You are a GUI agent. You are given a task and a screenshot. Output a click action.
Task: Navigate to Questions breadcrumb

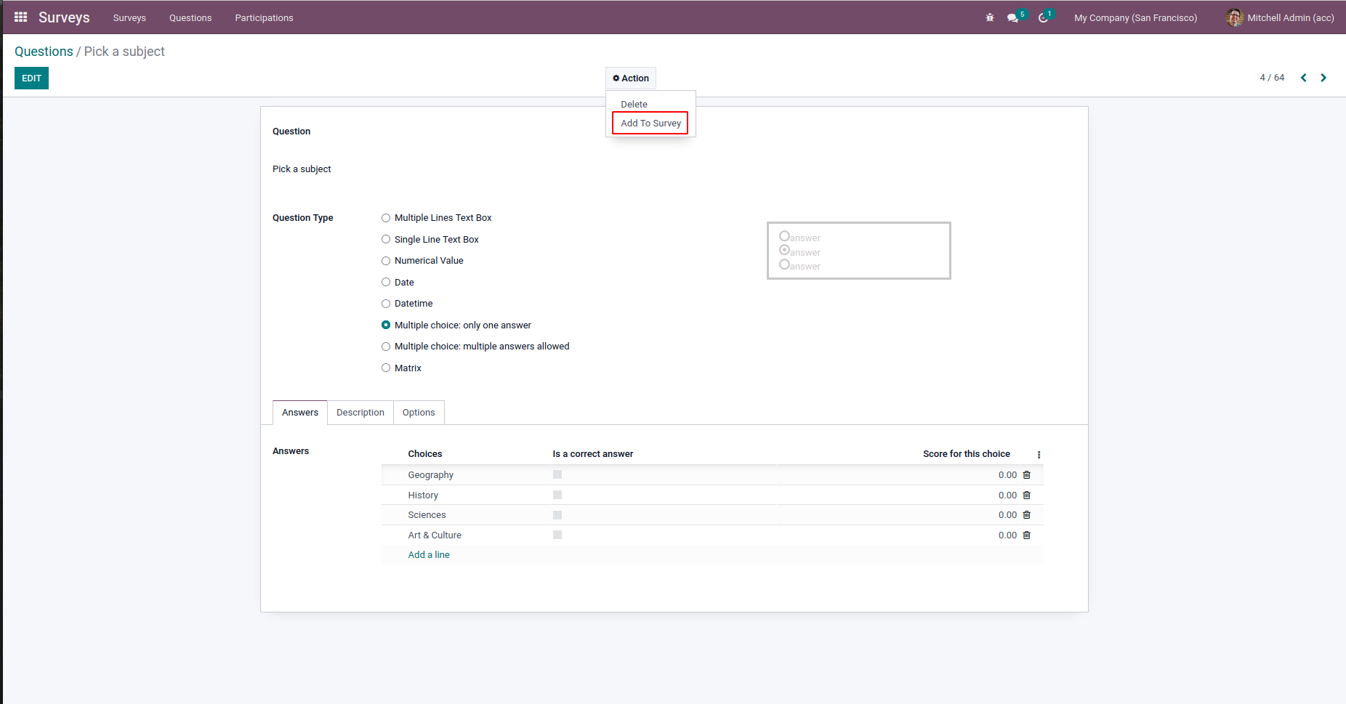click(44, 52)
